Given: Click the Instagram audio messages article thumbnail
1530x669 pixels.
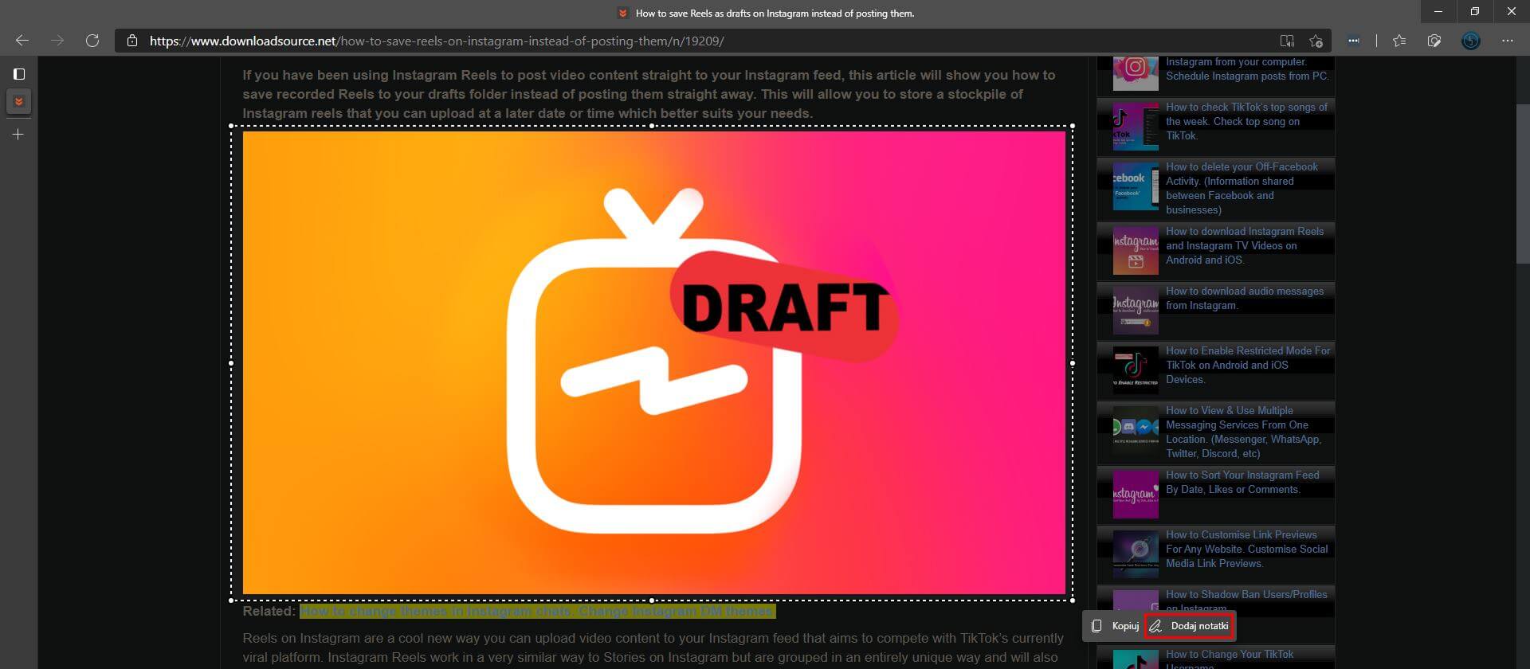Looking at the screenshot, I should point(1136,311).
